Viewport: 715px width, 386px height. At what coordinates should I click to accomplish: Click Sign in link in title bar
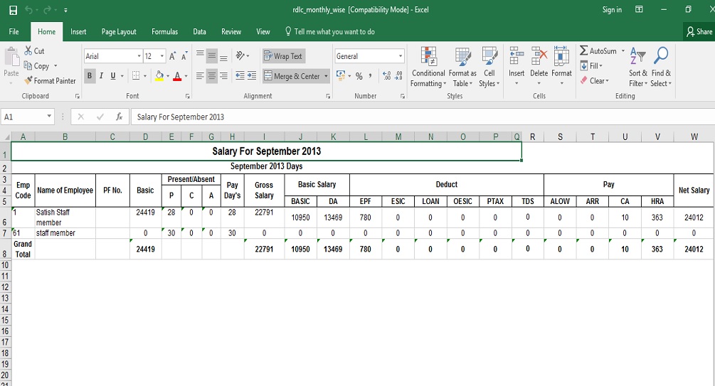pos(611,10)
